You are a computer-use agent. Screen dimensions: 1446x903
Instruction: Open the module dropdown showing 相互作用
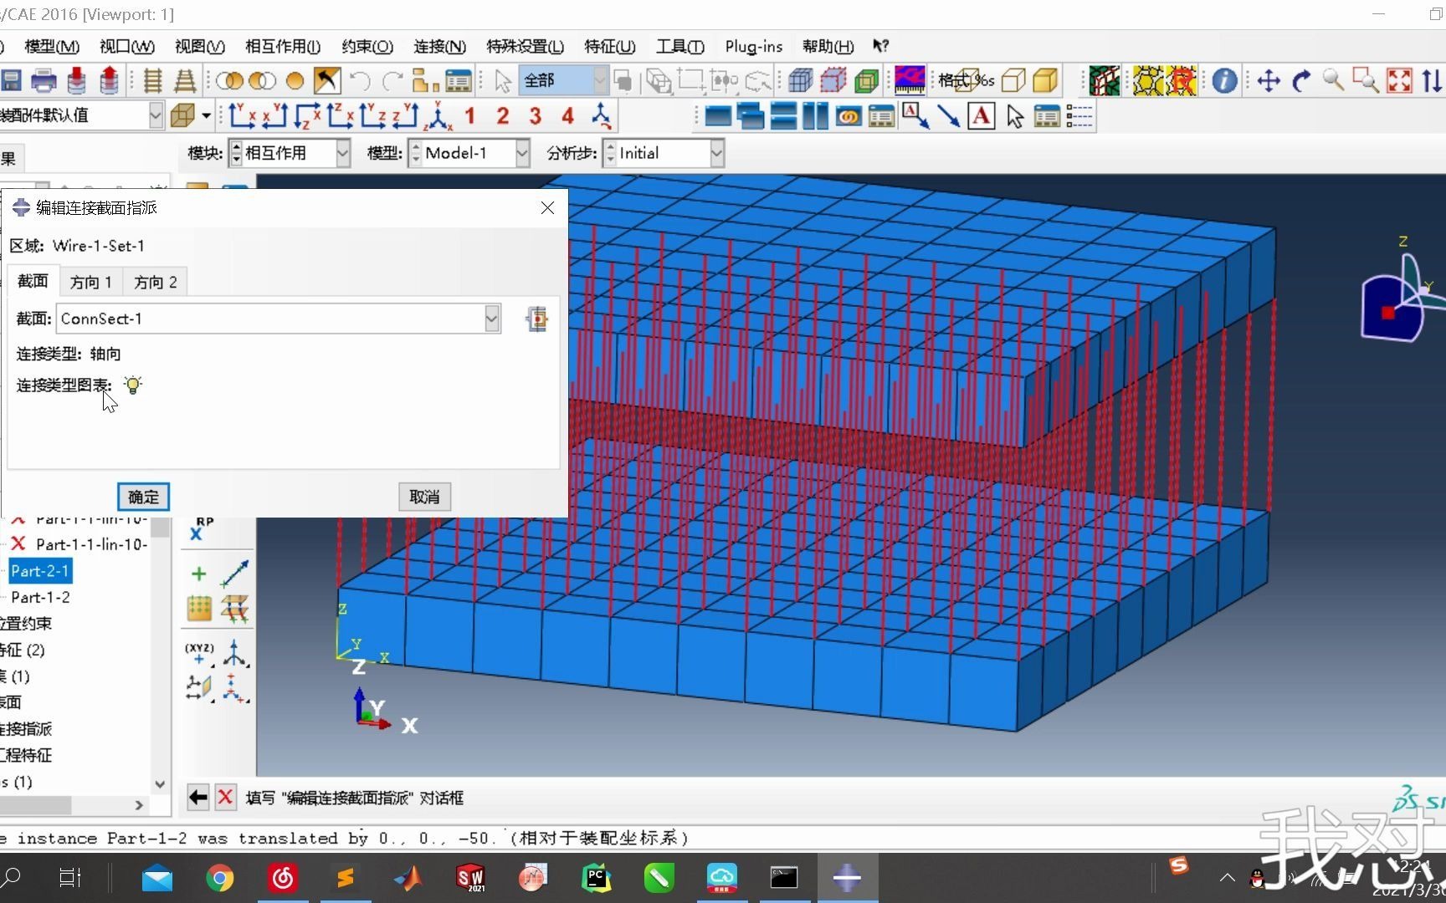click(x=343, y=153)
